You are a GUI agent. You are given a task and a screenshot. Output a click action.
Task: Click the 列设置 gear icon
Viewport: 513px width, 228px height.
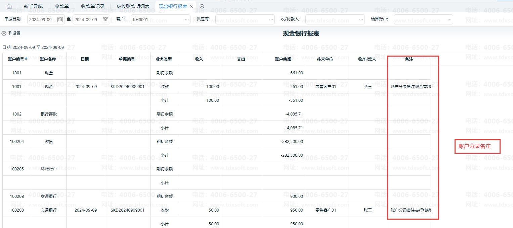4,33
